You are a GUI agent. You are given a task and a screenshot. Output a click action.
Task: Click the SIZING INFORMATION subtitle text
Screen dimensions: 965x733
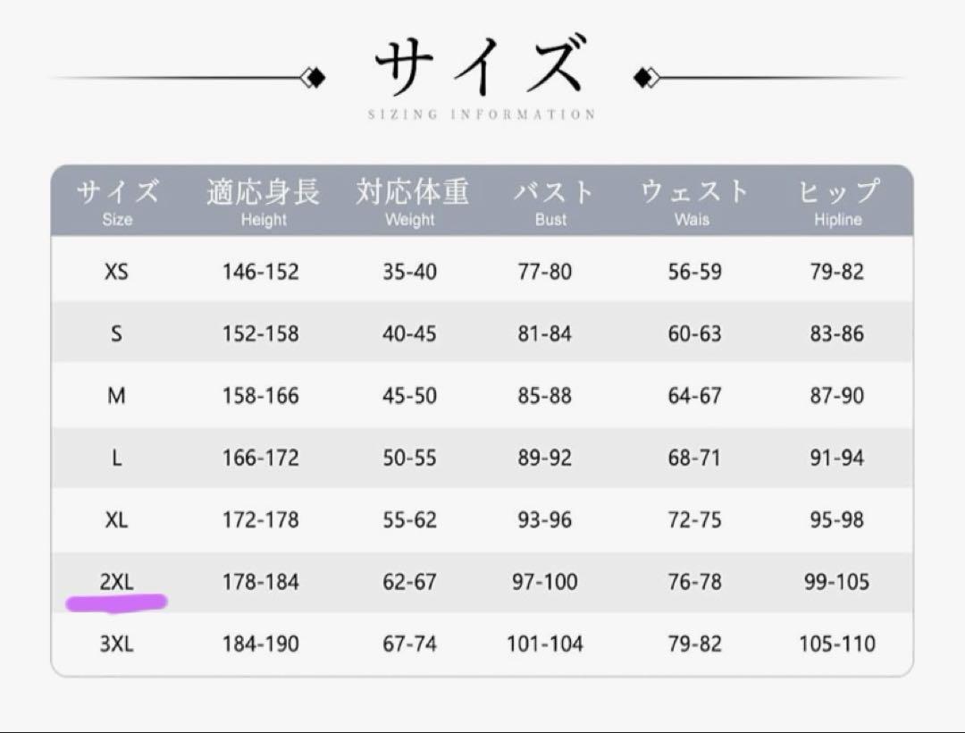coord(482,114)
